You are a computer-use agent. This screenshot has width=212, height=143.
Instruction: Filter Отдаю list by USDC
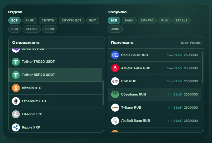click(x=50, y=29)
